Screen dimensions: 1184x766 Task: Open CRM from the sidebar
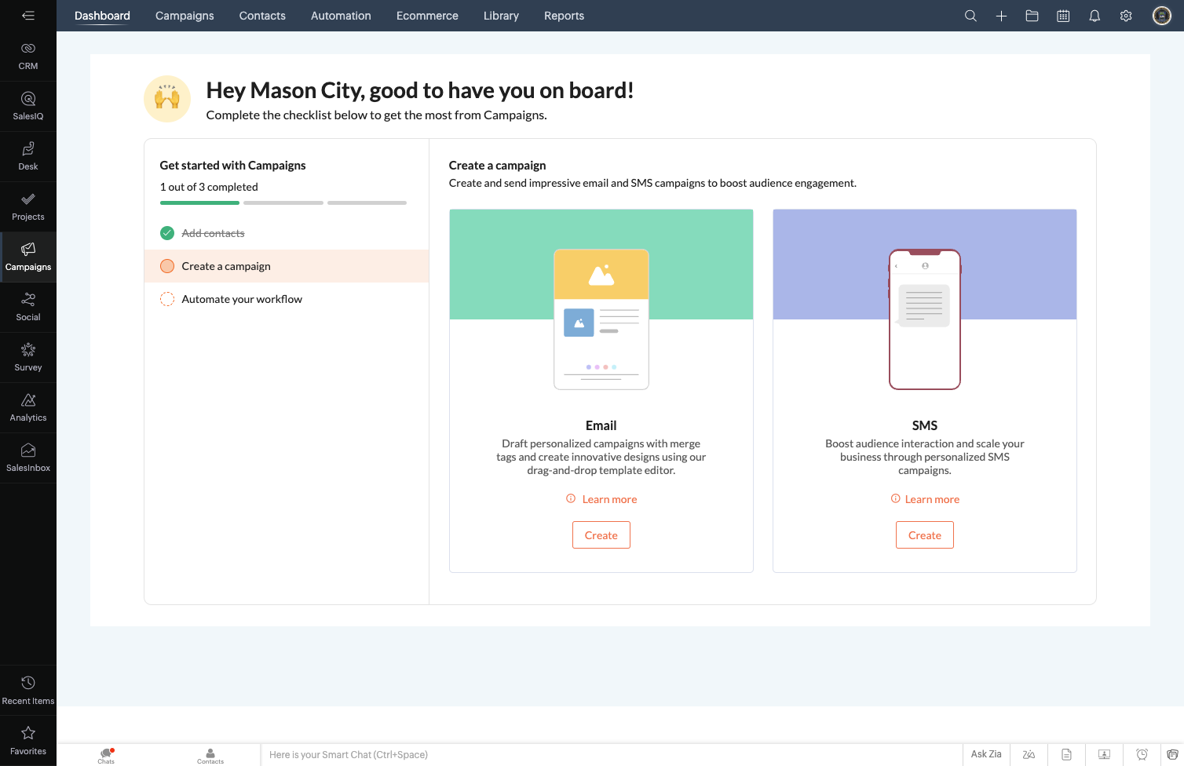[x=28, y=57]
